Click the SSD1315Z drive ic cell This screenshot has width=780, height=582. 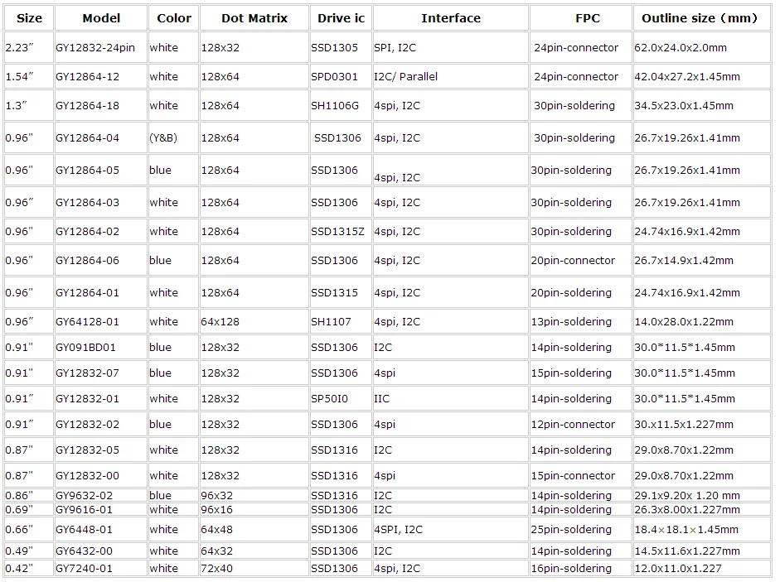(x=337, y=232)
